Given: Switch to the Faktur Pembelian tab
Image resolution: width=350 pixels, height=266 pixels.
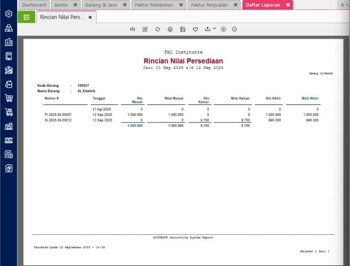Looking at the screenshot, I should (153, 5).
